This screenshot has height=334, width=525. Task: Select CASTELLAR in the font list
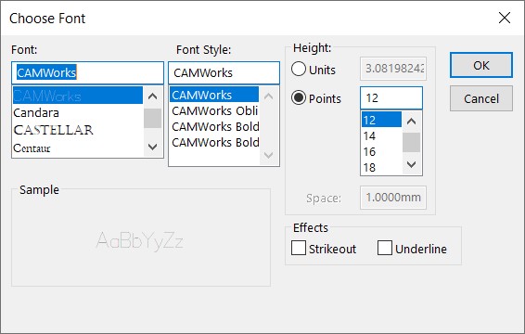78,130
